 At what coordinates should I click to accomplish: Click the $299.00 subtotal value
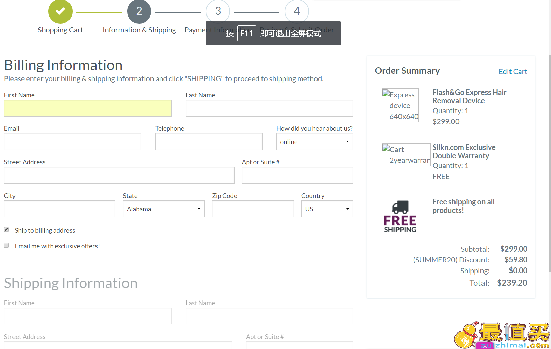point(514,249)
